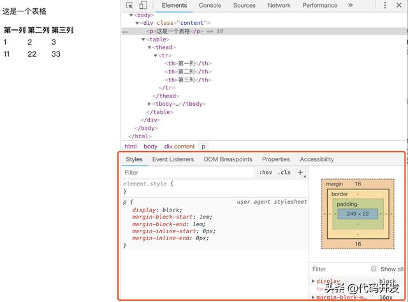The image size is (408, 302).
Task: Toggle the :hov element state button
Action: [x=266, y=173]
